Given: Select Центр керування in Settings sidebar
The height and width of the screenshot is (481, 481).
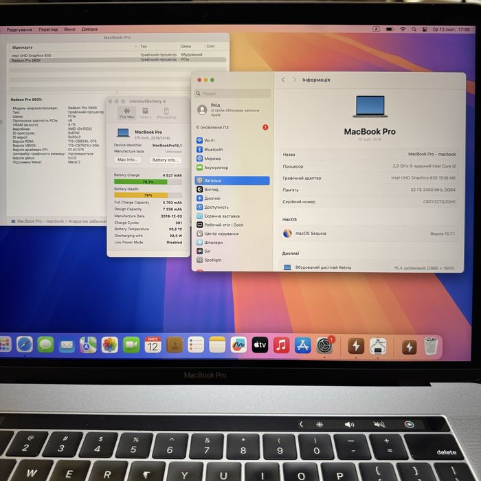Looking at the screenshot, I should point(232,234).
